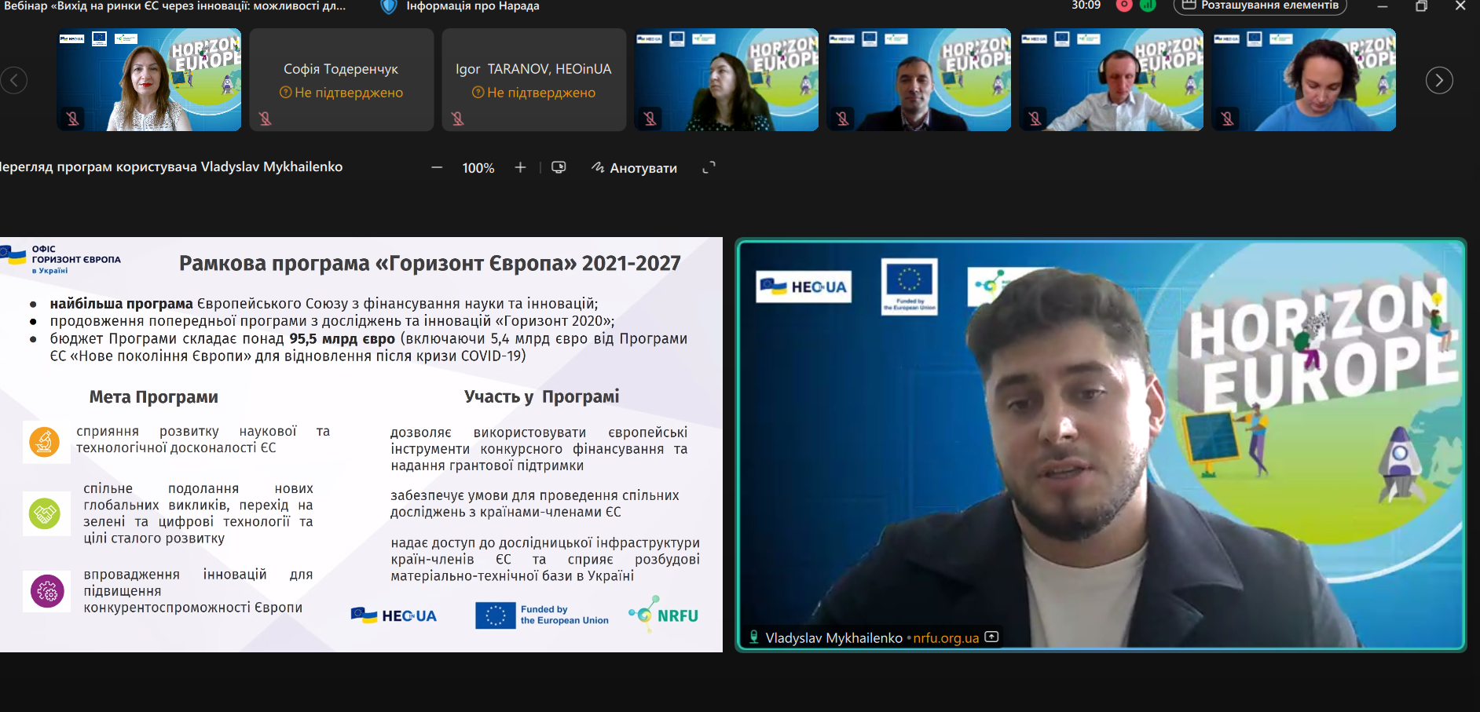Click the Перегляд програм користувача Vladyslav Mykhailenko label
The image size is (1480, 712).
tap(171, 166)
